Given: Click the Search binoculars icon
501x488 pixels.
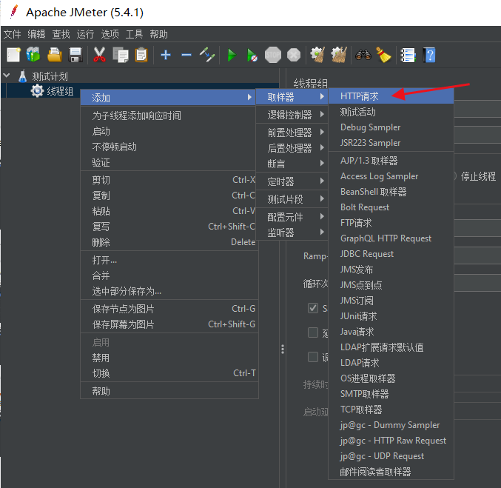Looking at the screenshot, I should click(363, 55).
